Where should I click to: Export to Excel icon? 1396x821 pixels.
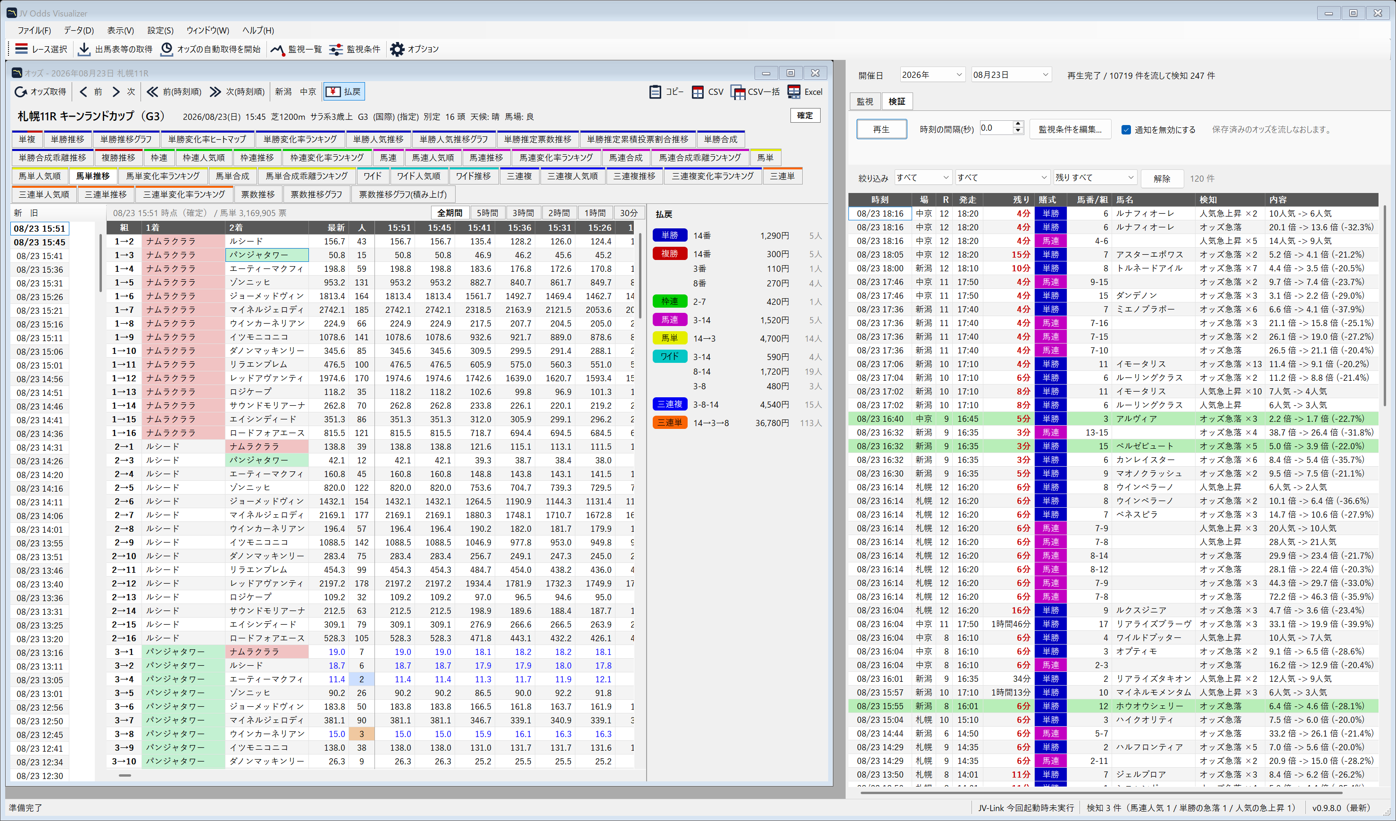click(794, 92)
